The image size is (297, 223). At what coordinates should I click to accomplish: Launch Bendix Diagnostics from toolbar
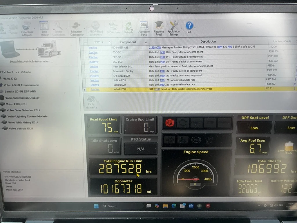[x=58, y=28]
